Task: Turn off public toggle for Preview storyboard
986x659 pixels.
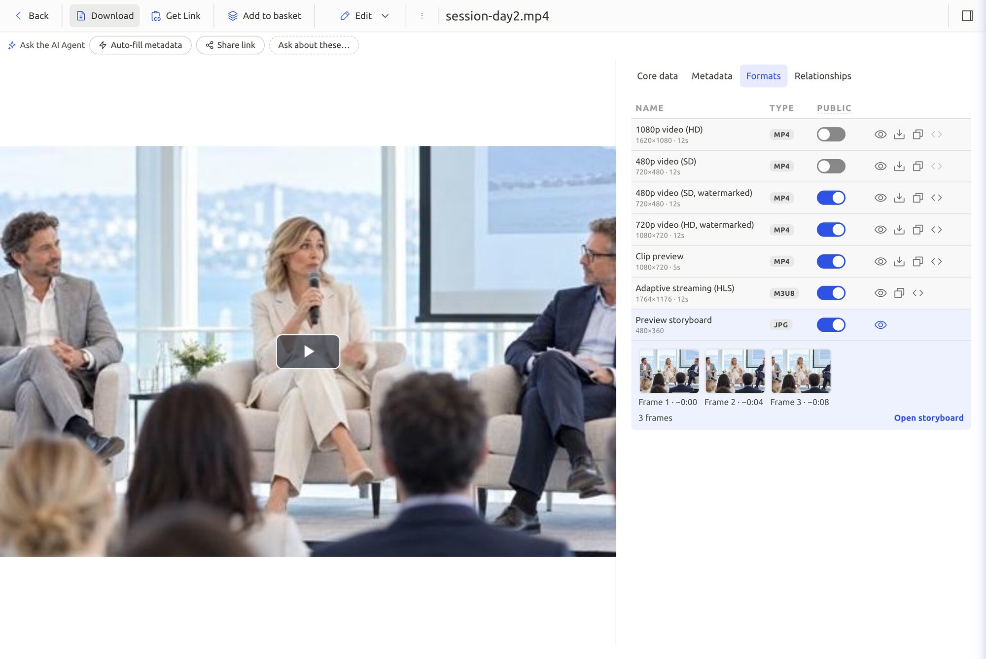Action: (831, 325)
